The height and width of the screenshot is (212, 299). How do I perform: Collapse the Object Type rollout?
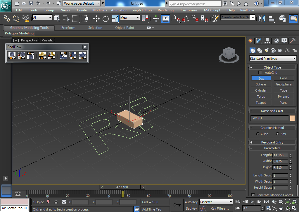click(272, 67)
